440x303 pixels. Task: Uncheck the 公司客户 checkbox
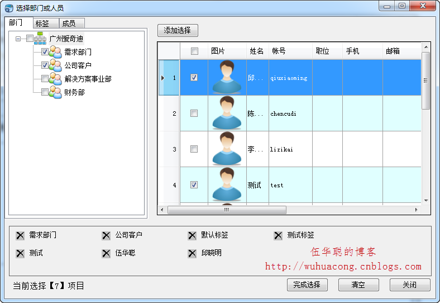[x=45, y=65]
